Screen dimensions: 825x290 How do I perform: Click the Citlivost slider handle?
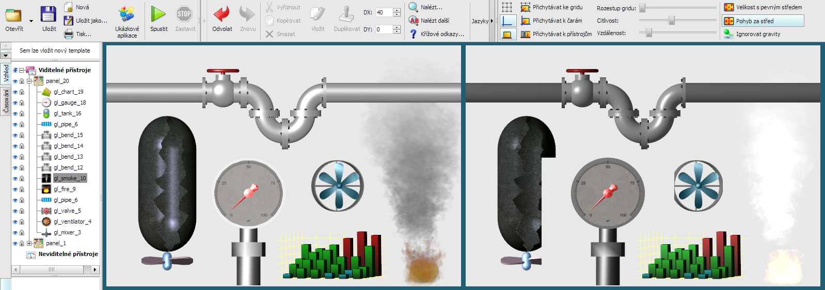pyautogui.click(x=671, y=21)
